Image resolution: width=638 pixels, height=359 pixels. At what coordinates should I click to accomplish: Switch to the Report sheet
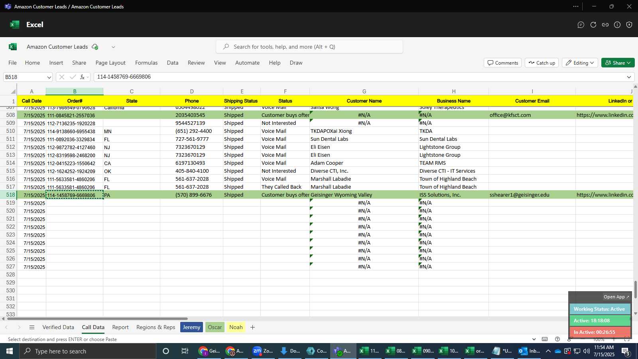[x=120, y=327]
